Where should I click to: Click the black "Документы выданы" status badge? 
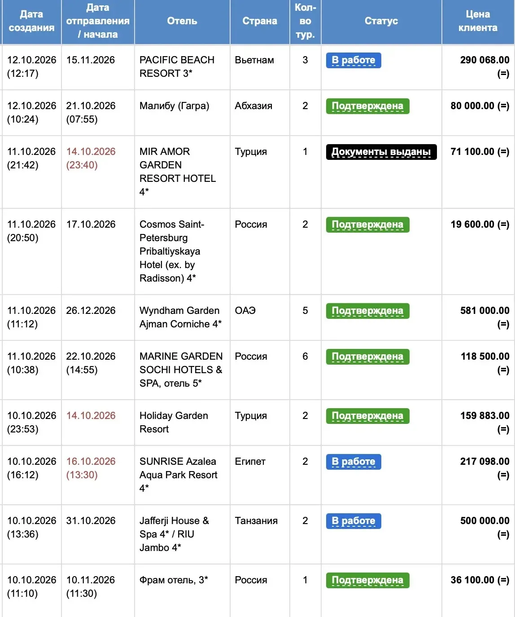381,152
